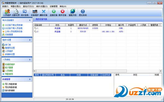Viewport: 164px width, 102px height.
Task: Select device row 2 with TCP/IP
Action: coord(98,32)
